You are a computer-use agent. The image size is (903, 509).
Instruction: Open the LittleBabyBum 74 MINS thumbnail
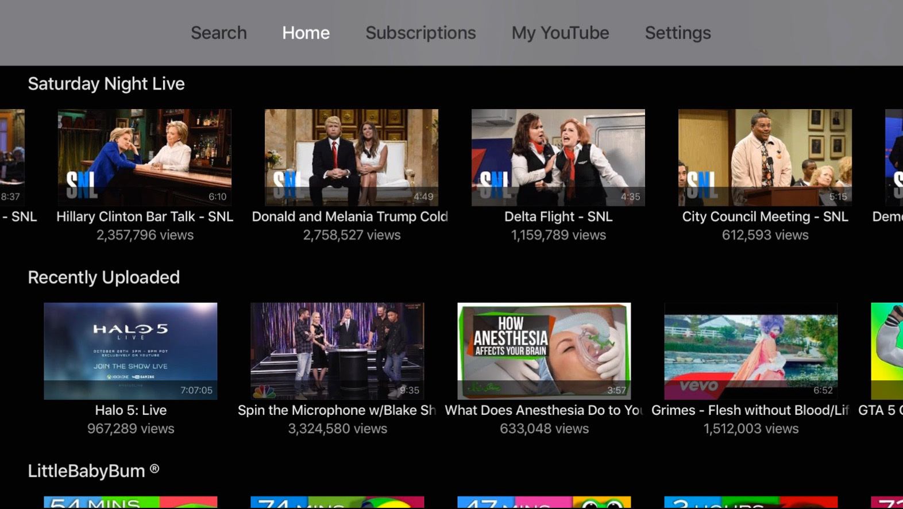pos(337,503)
